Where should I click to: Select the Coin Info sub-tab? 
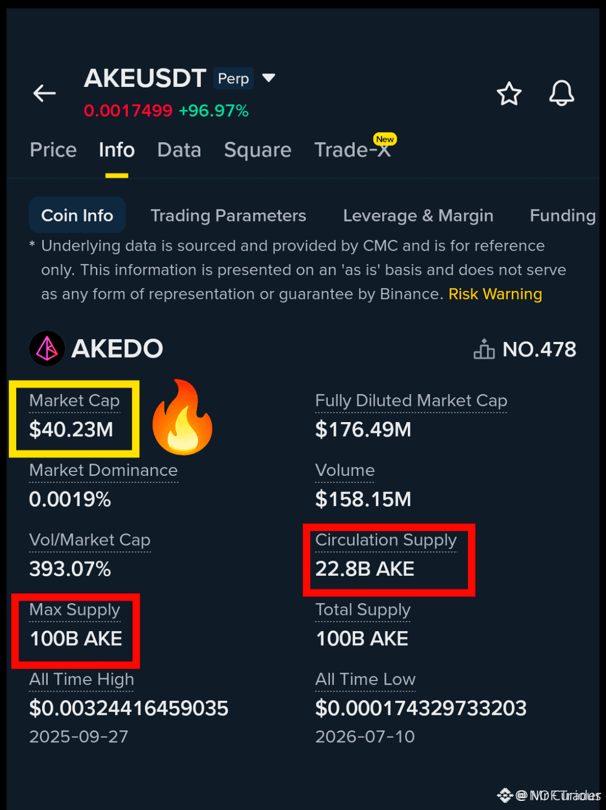tap(77, 215)
